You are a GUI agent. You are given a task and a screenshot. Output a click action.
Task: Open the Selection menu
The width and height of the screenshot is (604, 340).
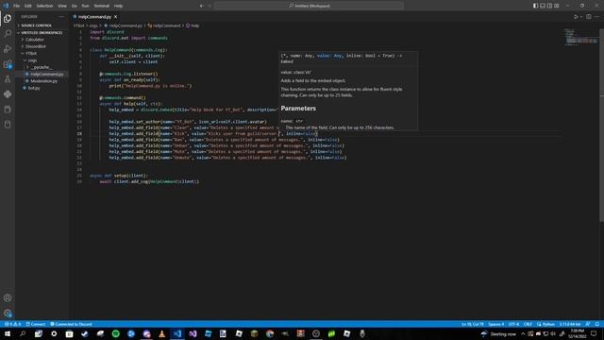[44, 6]
